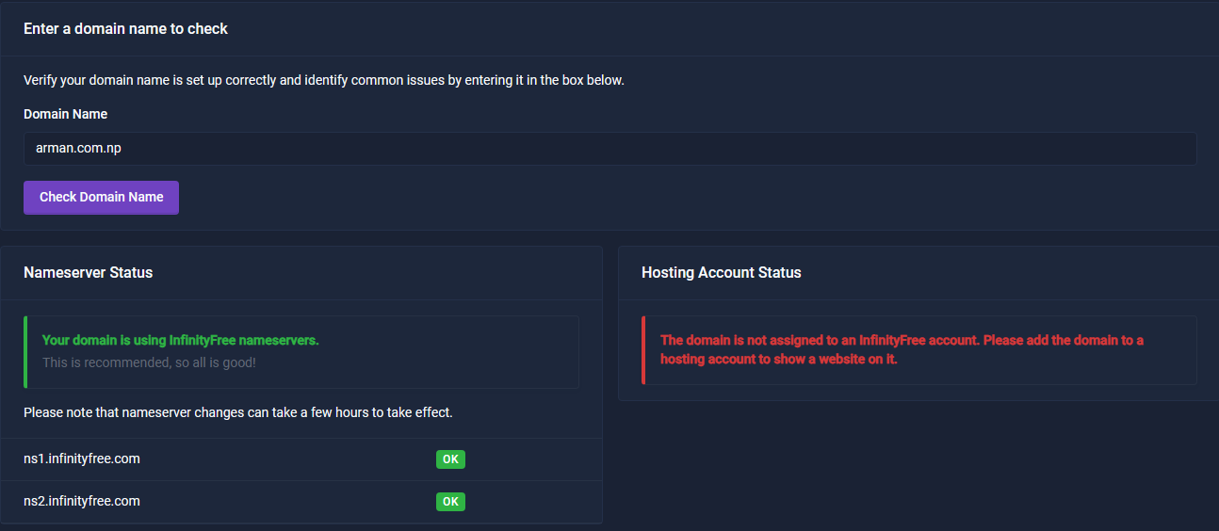Click the green InfinityFree nameservers success message
The width and height of the screenshot is (1219, 531).
pos(181,341)
